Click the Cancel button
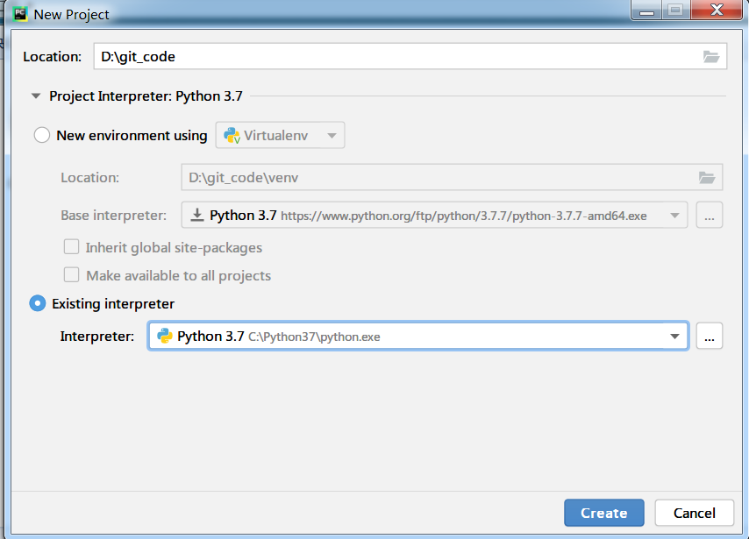The image size is (749, 539). click(695, 514)
